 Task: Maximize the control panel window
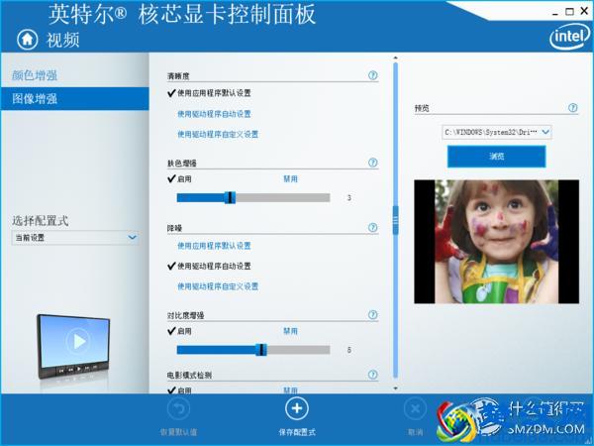click(x=569, y=12)
